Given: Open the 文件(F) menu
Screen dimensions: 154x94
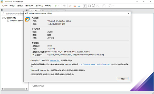Looking at the screenshot, I should 5,6.
